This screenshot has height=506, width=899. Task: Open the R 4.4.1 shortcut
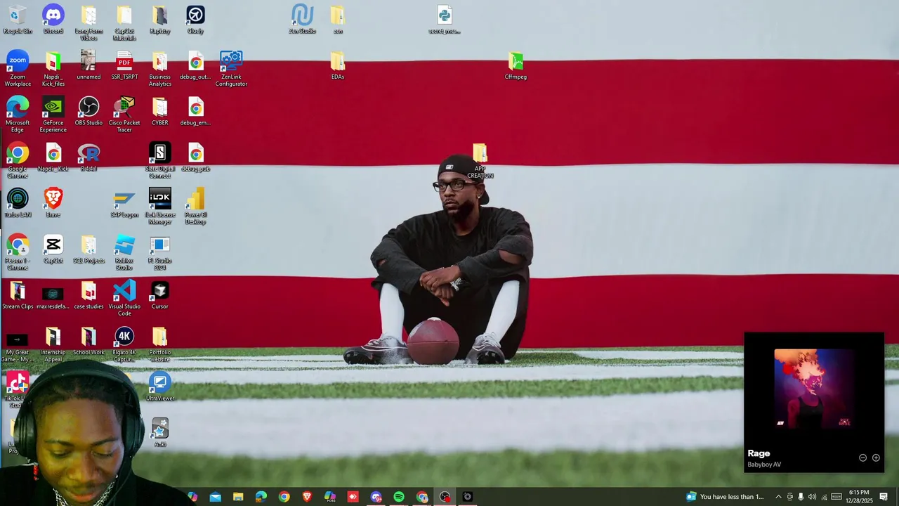tap(88, 157)
